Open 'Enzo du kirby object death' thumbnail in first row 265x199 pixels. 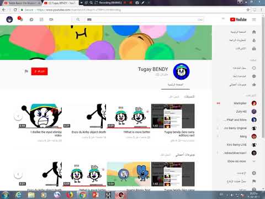point(84,116)
